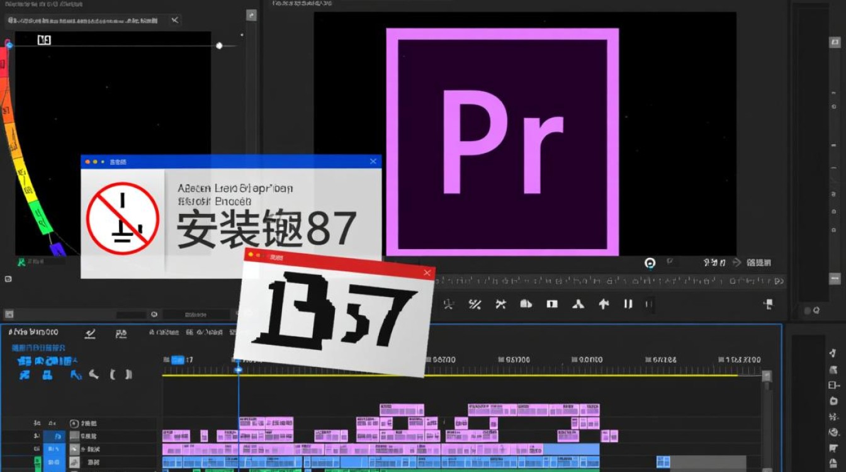Image resolution: width=846 pixels, height=472 pixels.
Task: Click the white rectangle-with-notch transport icon
Action: click(x=552, y=304)
